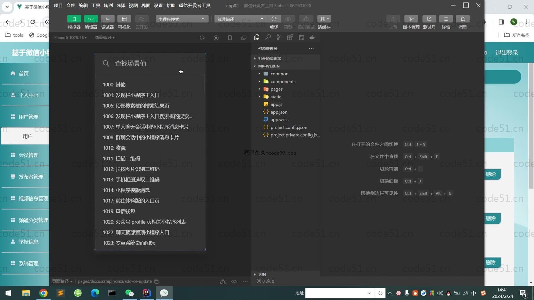Open the iPhone 5 device dropdown
534x300 pixels.
click(70, 37)
